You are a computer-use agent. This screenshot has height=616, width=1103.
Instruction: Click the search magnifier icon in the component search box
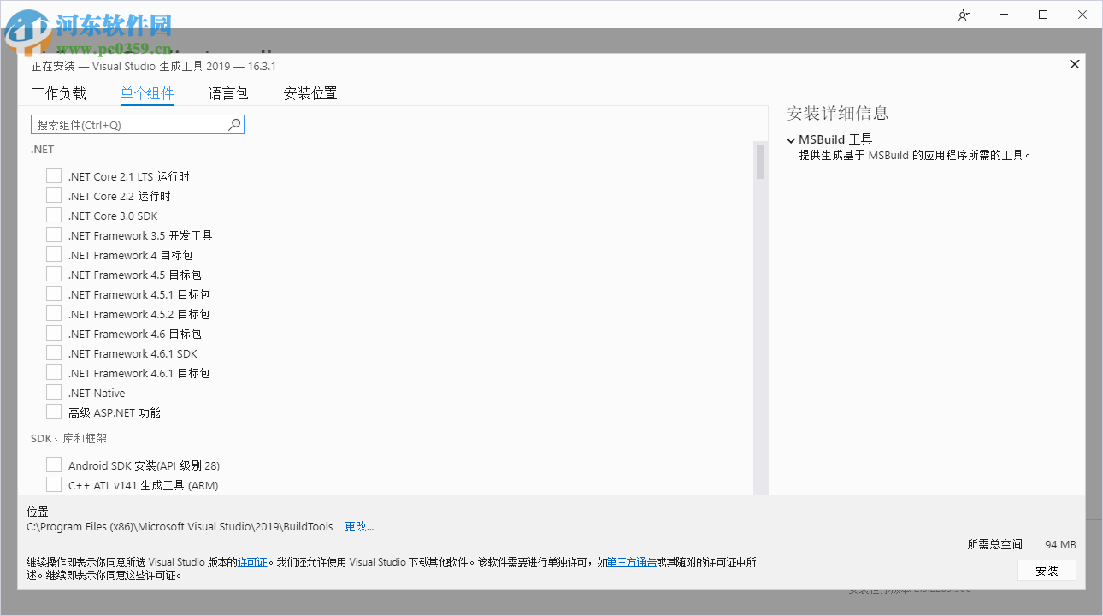233,124
